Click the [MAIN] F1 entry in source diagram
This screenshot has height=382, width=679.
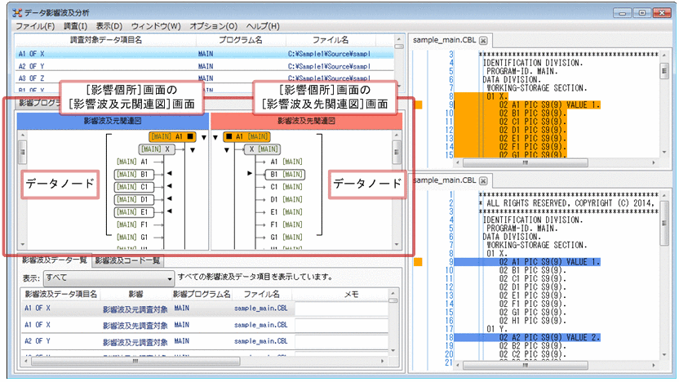[132, 224]
